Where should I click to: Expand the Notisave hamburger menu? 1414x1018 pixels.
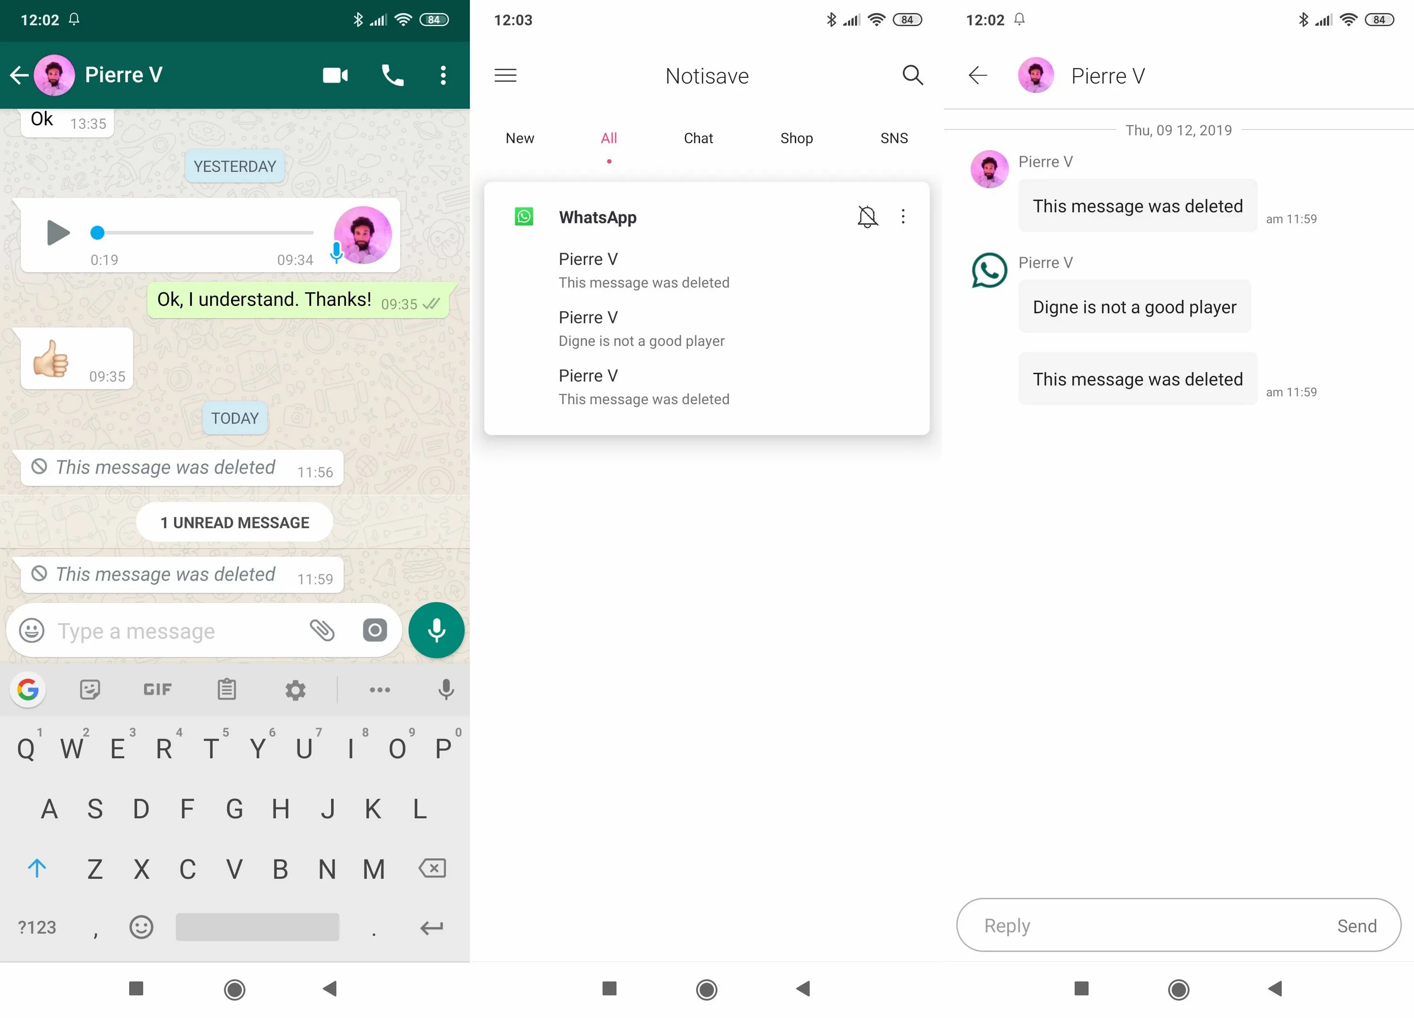coord(506,74)
